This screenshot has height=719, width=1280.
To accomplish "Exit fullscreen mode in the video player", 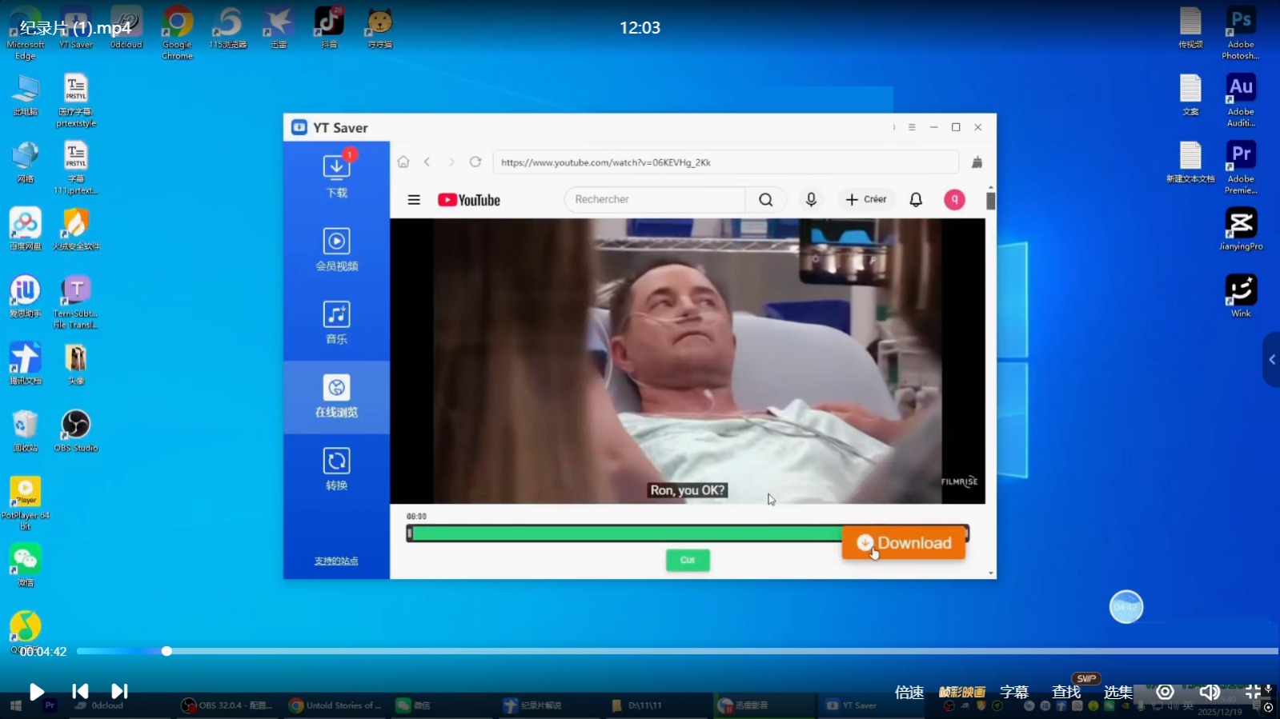I will pos(1254,692).
